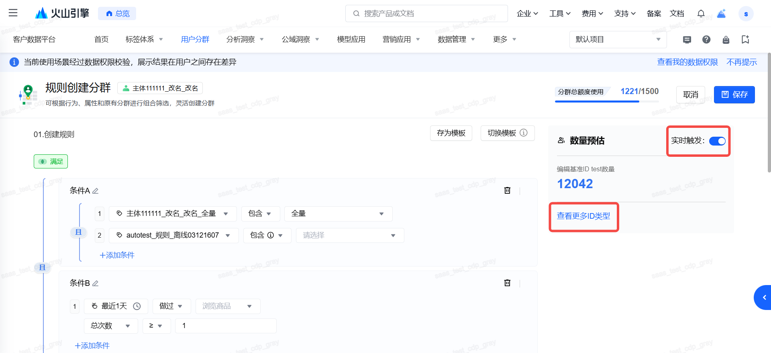Open the 做过 dropdown
Viewport: 771px width, 353px height.
click(171, 306)
